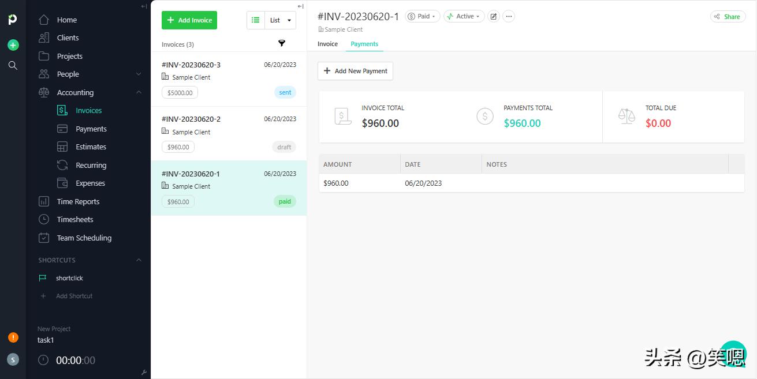Click the paid status badge in list
The width and height of the screenshot is (757, 379).
point(285,201)
